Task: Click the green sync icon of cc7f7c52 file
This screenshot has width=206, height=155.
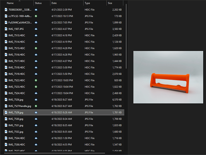Action: pyautogui.click(x=36, y=16)
